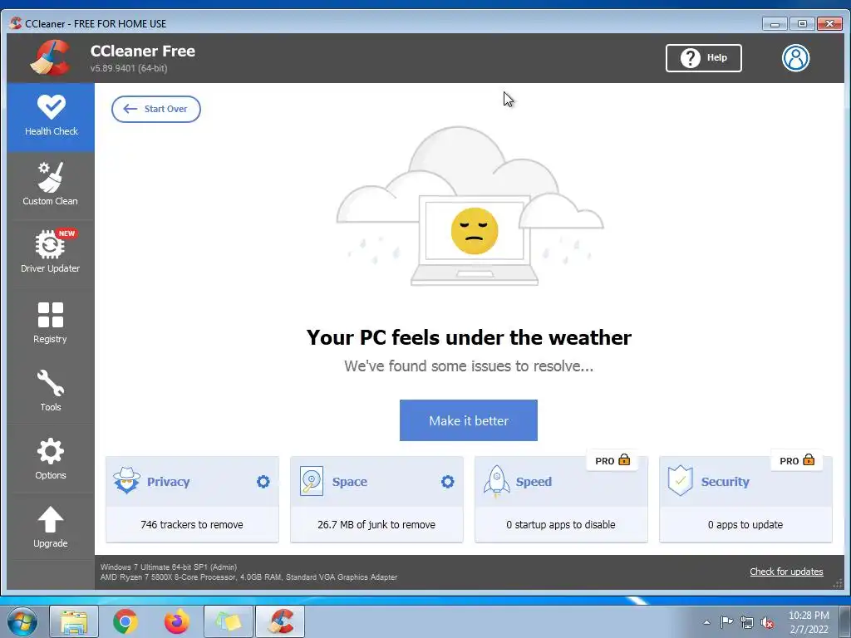Click '26.7 MB of junk to remove'
Image resolution: width=851 pixels, height=638 pixels.
click(376, 525)
